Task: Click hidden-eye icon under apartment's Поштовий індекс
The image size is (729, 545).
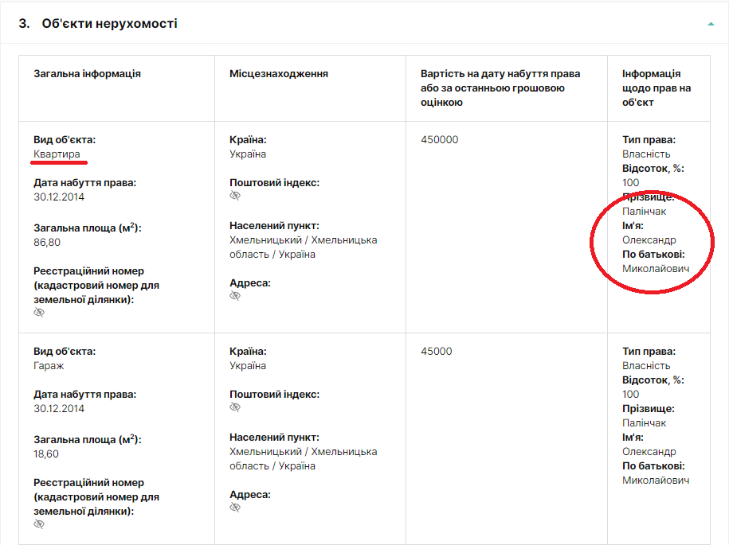Action: (x=235, y=196)
